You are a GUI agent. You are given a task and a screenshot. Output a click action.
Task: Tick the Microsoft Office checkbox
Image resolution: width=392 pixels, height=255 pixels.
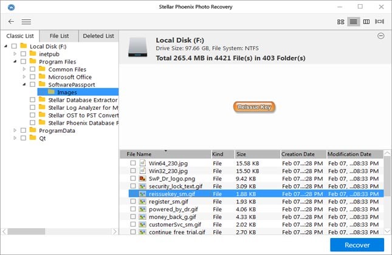pos(32,77)
